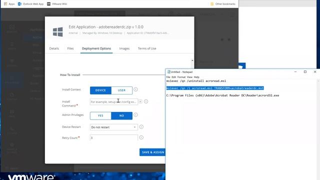Viewport: 320px width, 180px height.
Task: Click the msiexec uninstall line in Notepad
Action: click(196, 81)
